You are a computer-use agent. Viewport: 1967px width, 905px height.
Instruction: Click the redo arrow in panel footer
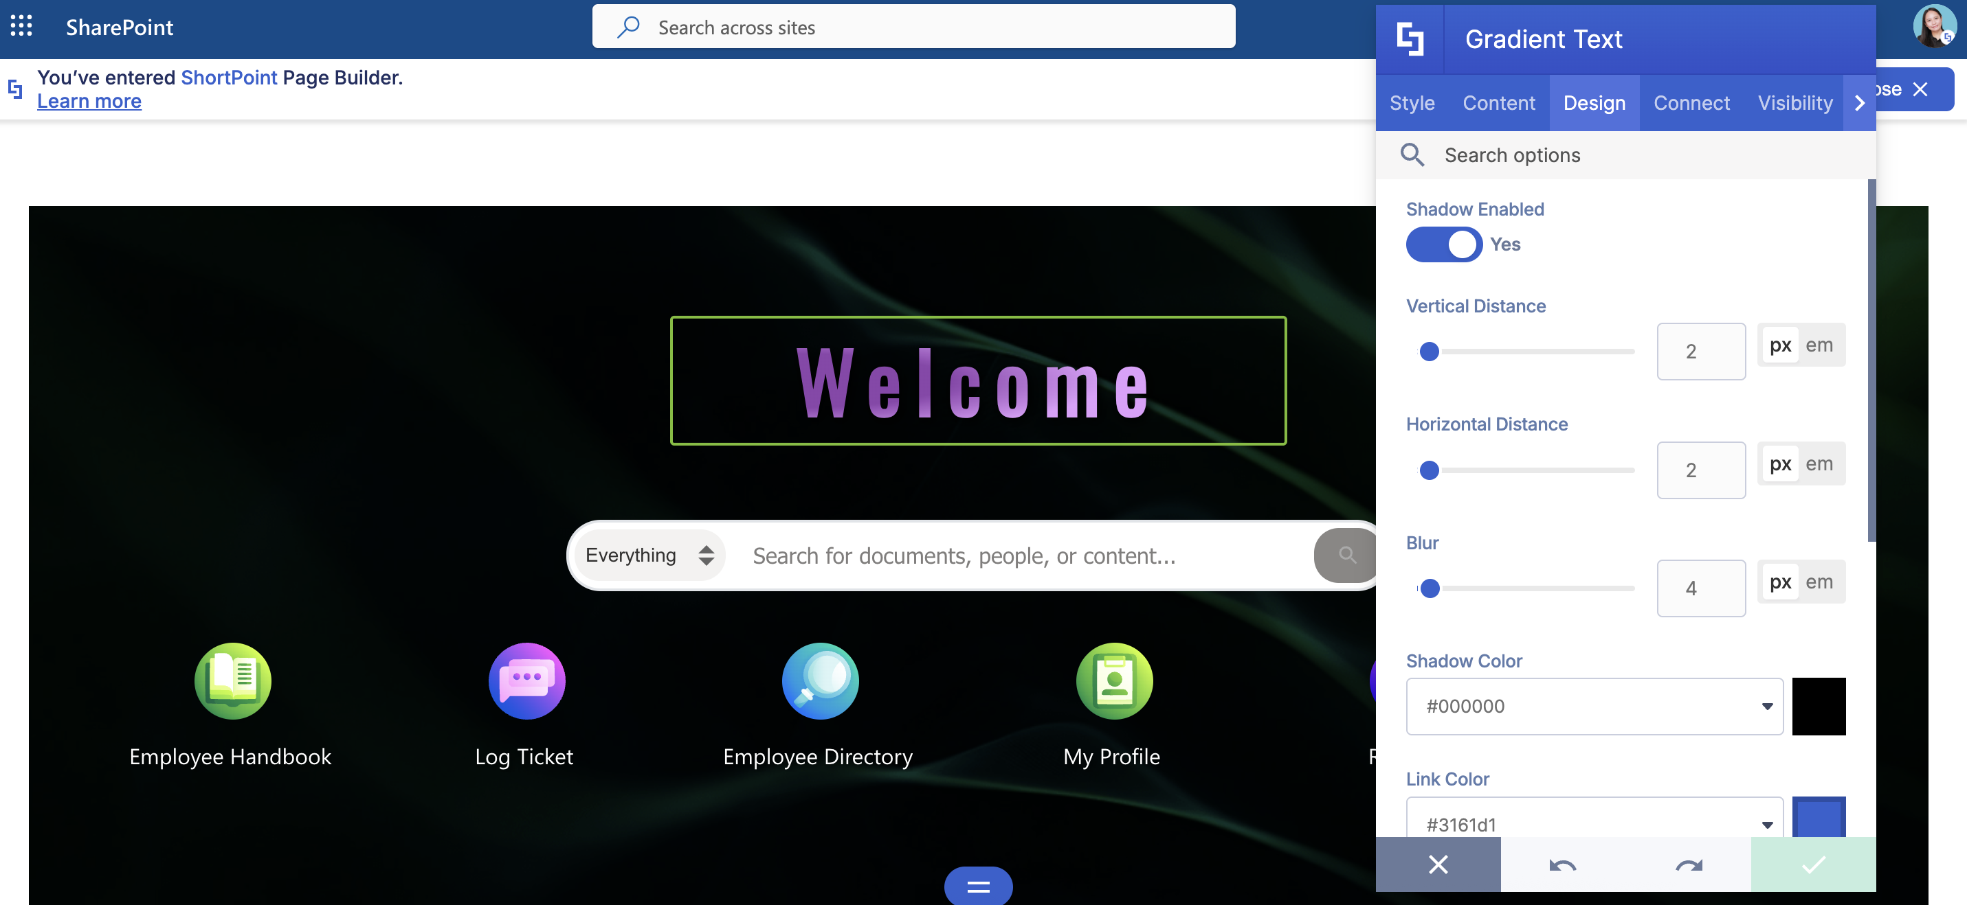1688,864
